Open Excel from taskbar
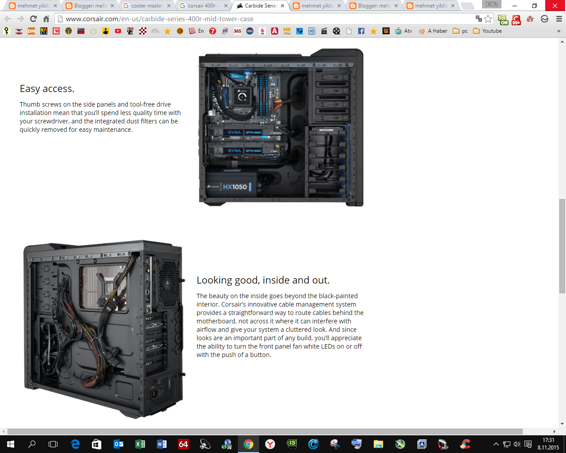The width and height of the screenshot is (566, 453). pos(140,444)
